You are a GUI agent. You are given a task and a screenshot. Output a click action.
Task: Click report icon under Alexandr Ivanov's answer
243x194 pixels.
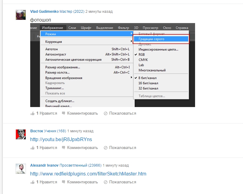(106, 182)
